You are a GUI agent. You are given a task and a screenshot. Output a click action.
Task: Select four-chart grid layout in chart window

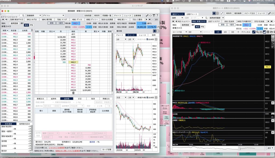pos(217,13)
